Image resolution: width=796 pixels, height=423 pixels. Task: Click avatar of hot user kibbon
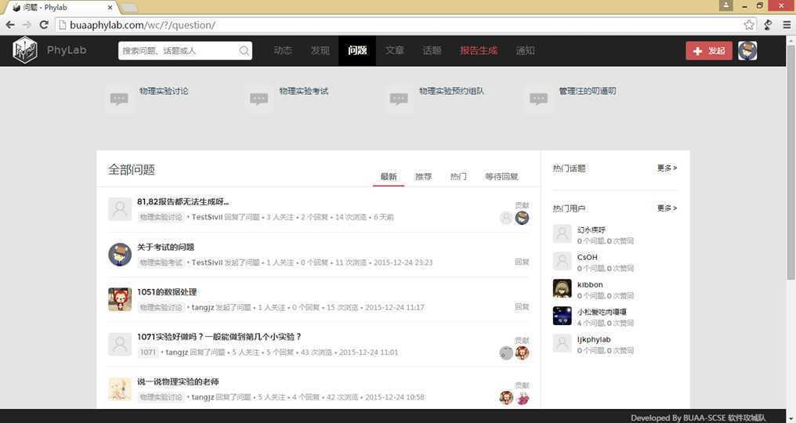pyautogui.click(x=562, y=288)
